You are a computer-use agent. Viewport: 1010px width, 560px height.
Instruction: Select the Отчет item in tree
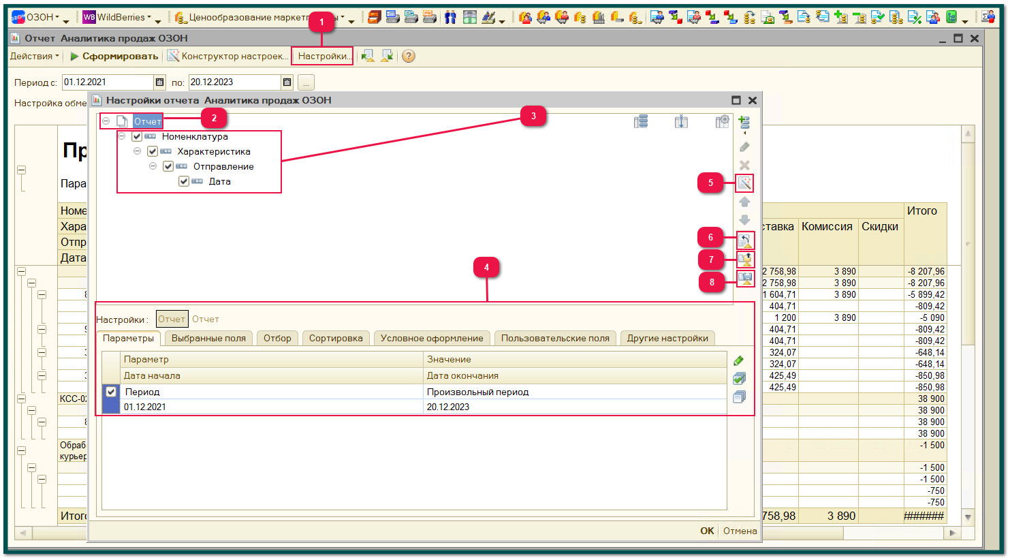tap(147, 121)
